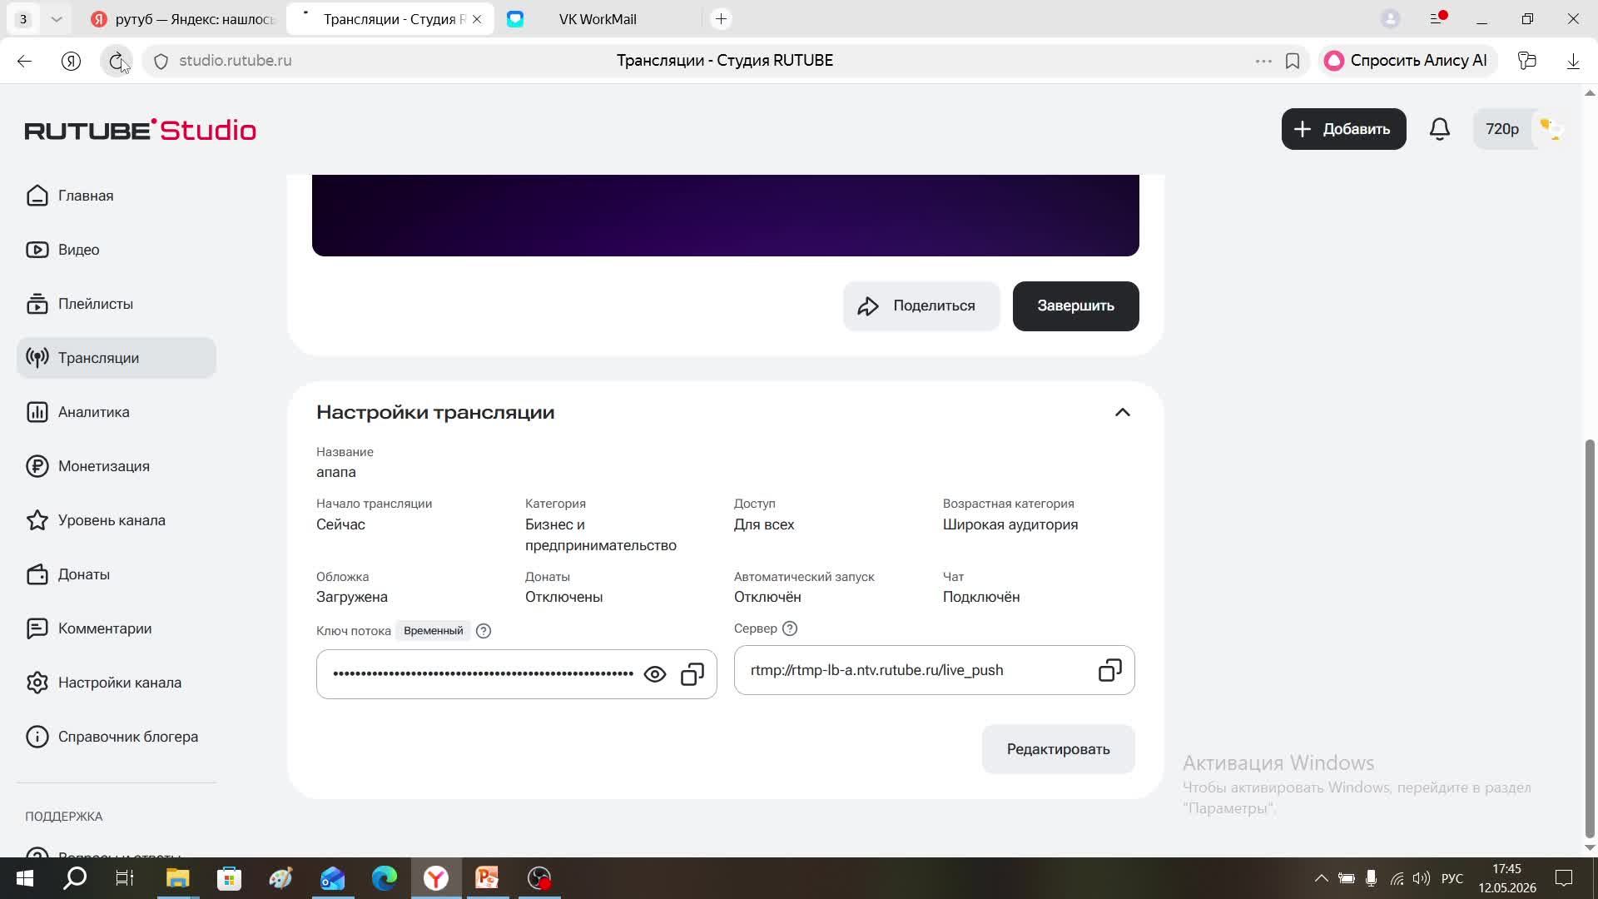Open the notifications bell
1598x899 pixels.
(x=1440, y=129)
